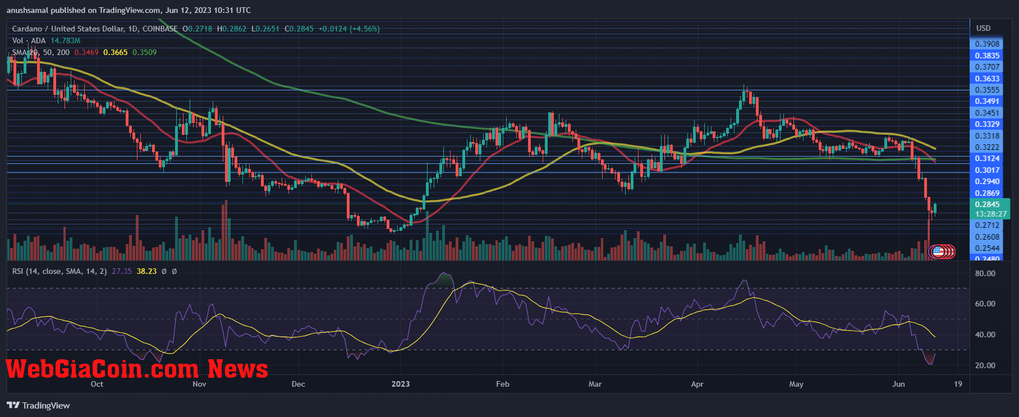Click the 60.00 RSI axis label
1019x417 pixels.
coord(985,304)
